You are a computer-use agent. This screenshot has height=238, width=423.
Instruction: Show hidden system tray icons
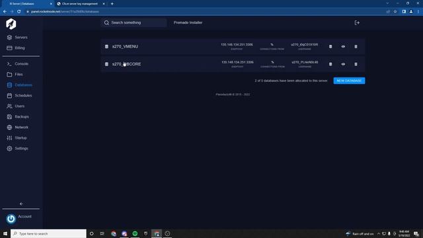click(379, 233)
